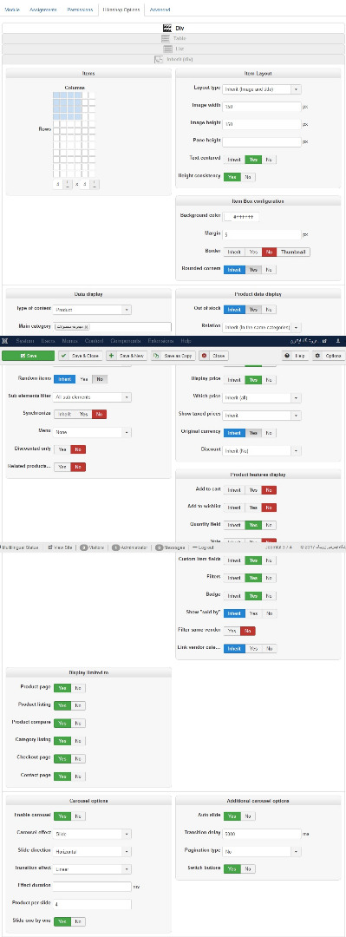This screenshot has height=937, width=346.
Task: Open the Carousel effect dropdown
Action: point(93,834)
